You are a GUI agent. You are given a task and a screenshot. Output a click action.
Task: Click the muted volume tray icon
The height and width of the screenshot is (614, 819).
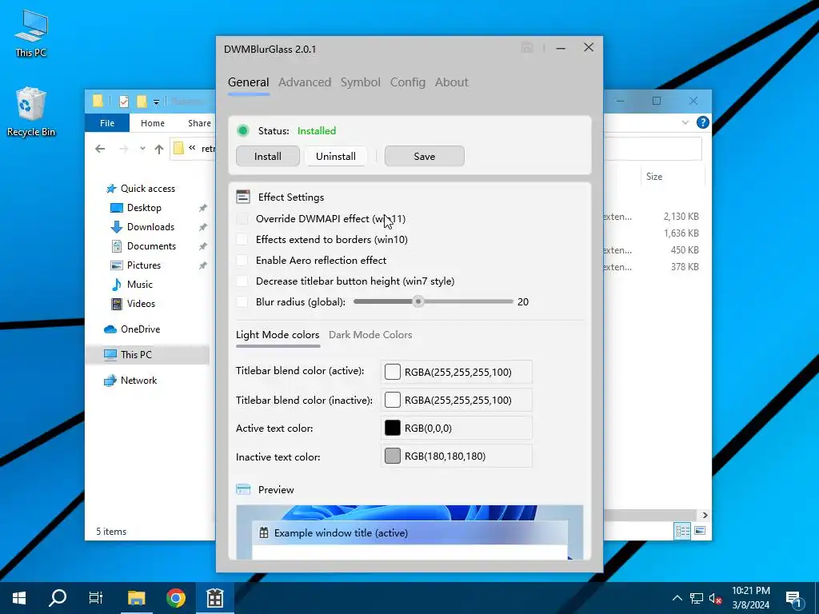click(x=716, y=598)
